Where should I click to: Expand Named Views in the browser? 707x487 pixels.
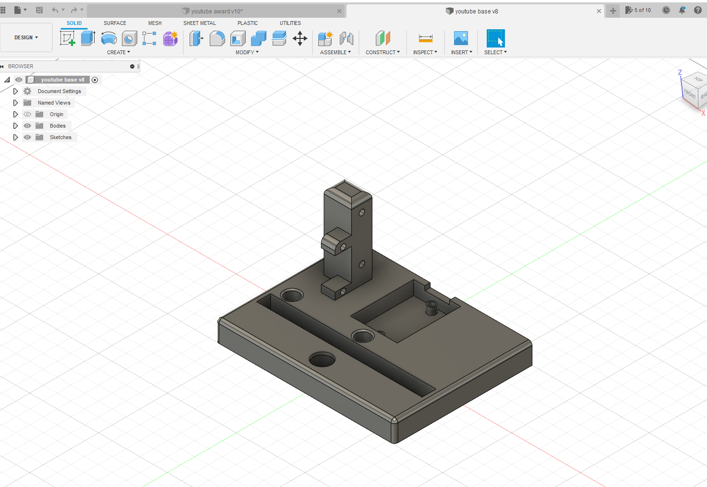click(x=16, y=103)
